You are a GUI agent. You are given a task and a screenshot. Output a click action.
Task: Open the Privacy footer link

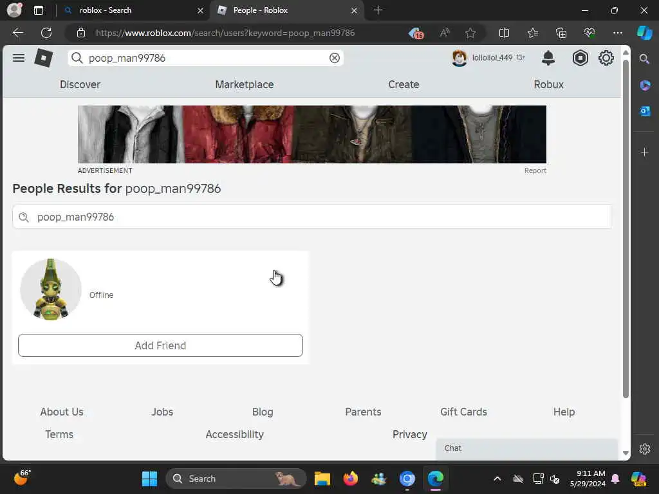click(410, 434)
